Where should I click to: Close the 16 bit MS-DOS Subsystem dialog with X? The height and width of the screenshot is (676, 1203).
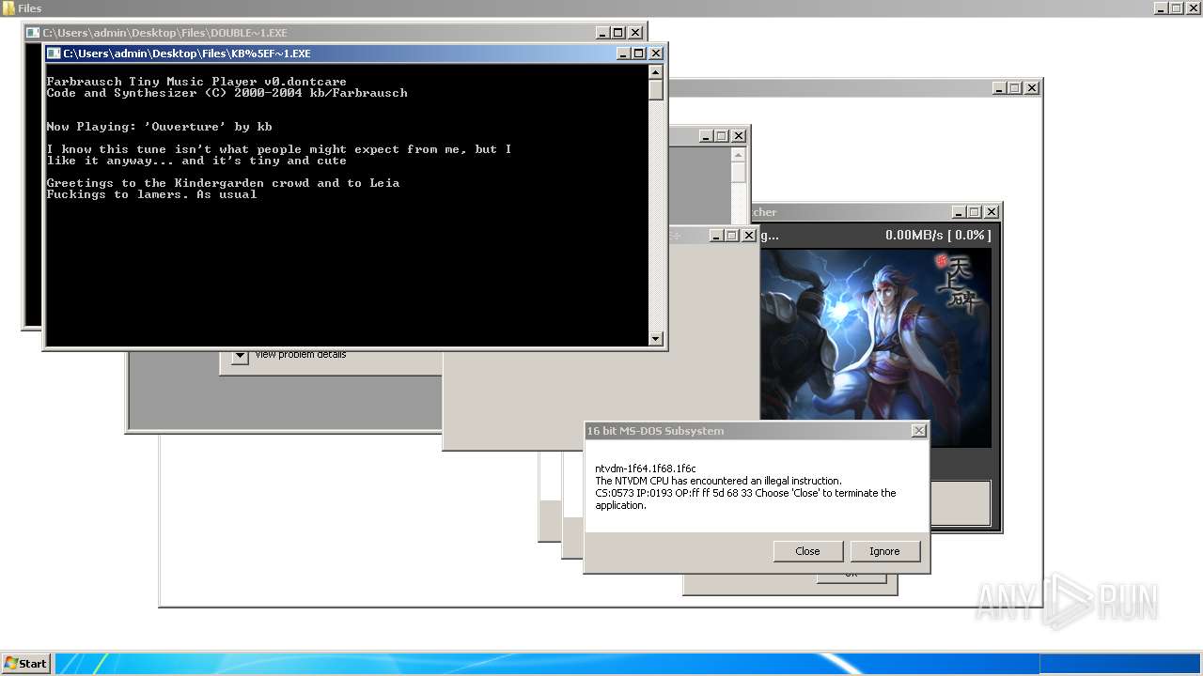pyautogui.click(x=919, y=431)
